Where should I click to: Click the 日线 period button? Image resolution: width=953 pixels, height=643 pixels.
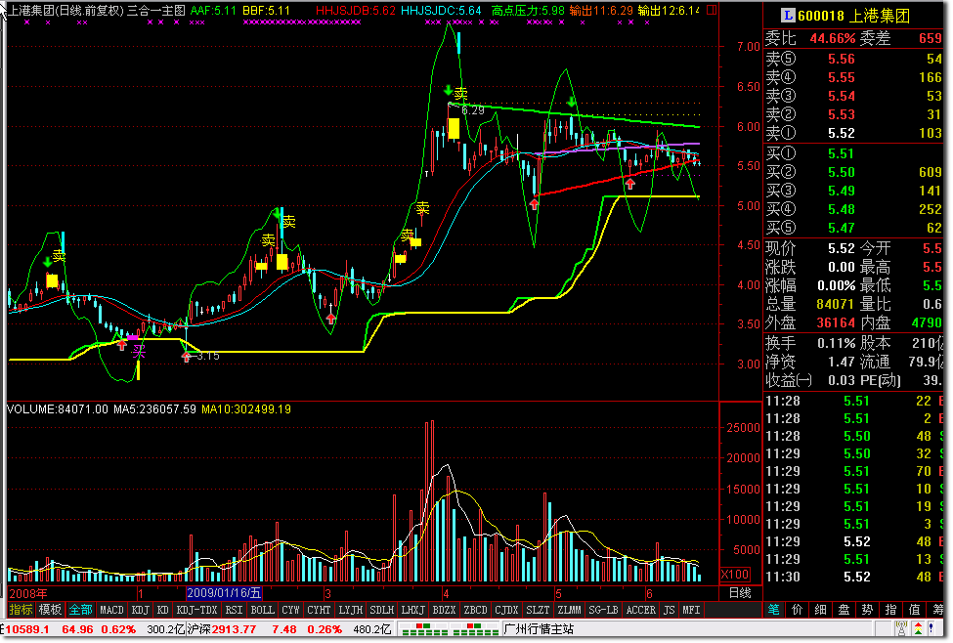[x=740, y=593]
